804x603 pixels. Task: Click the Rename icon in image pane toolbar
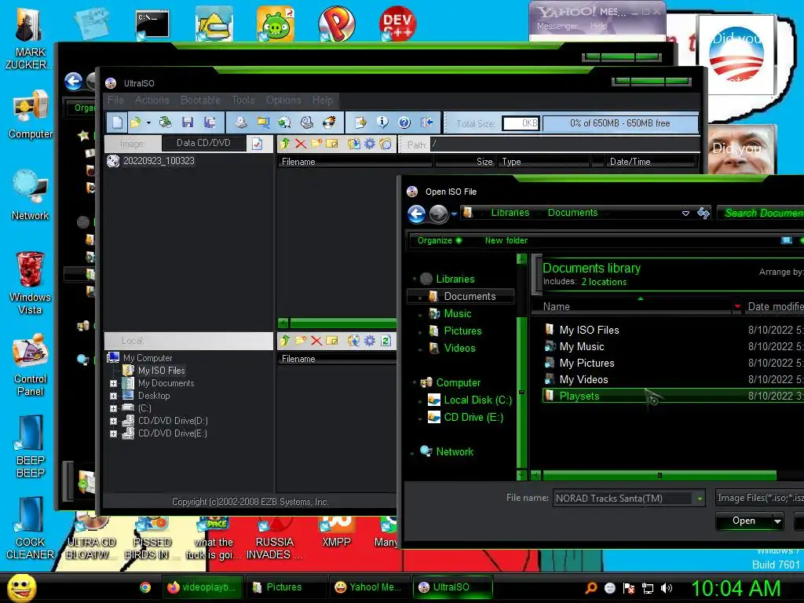click(x=332, y=144)
